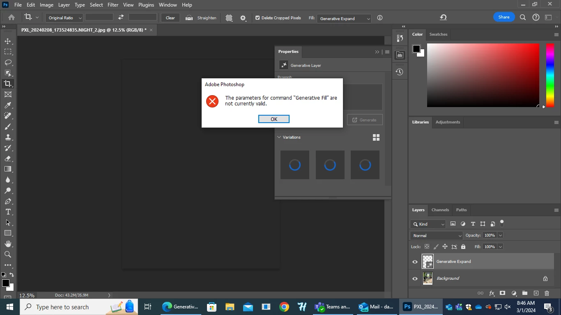The height and width of the screenshot is (315, 561).
Task: Select the Blur tool
Action: pos(8,180)
